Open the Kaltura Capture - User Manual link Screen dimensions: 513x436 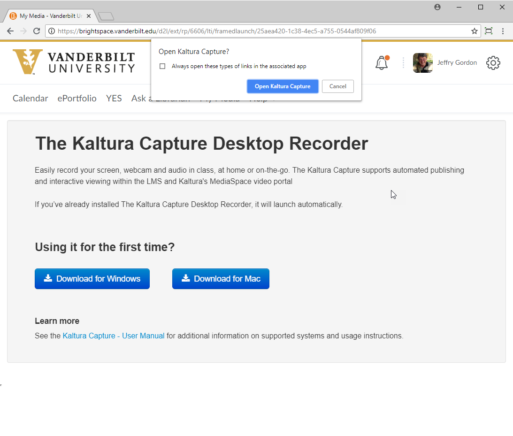(x=114, y=336)
